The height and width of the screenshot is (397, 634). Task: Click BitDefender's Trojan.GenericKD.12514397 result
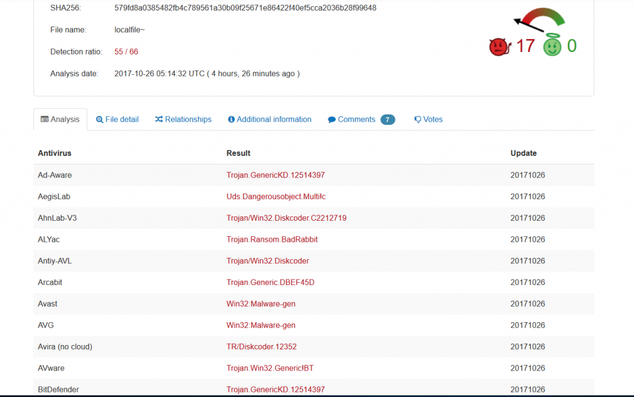coord(276,390)
